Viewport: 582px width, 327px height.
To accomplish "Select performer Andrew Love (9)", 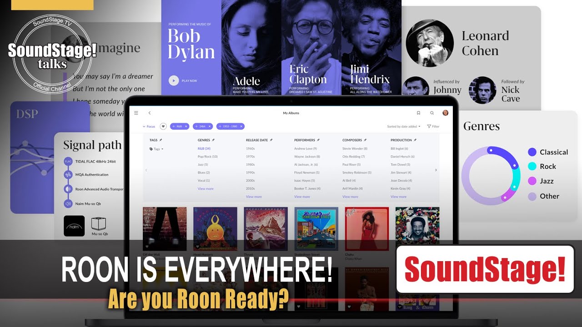I will [306, 149].
